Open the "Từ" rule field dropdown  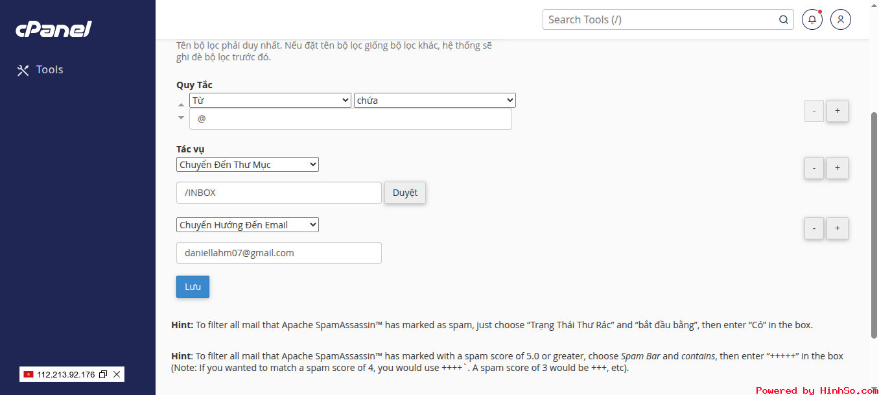[x=270, y=101]
